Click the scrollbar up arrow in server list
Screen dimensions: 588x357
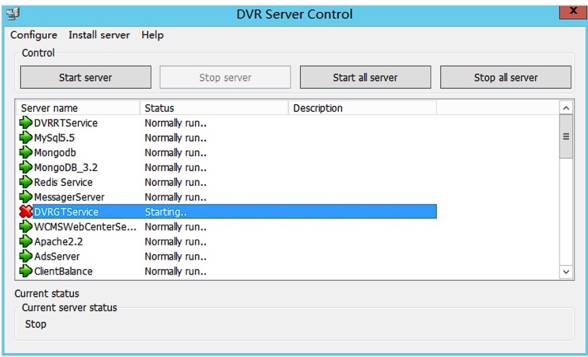566,108
